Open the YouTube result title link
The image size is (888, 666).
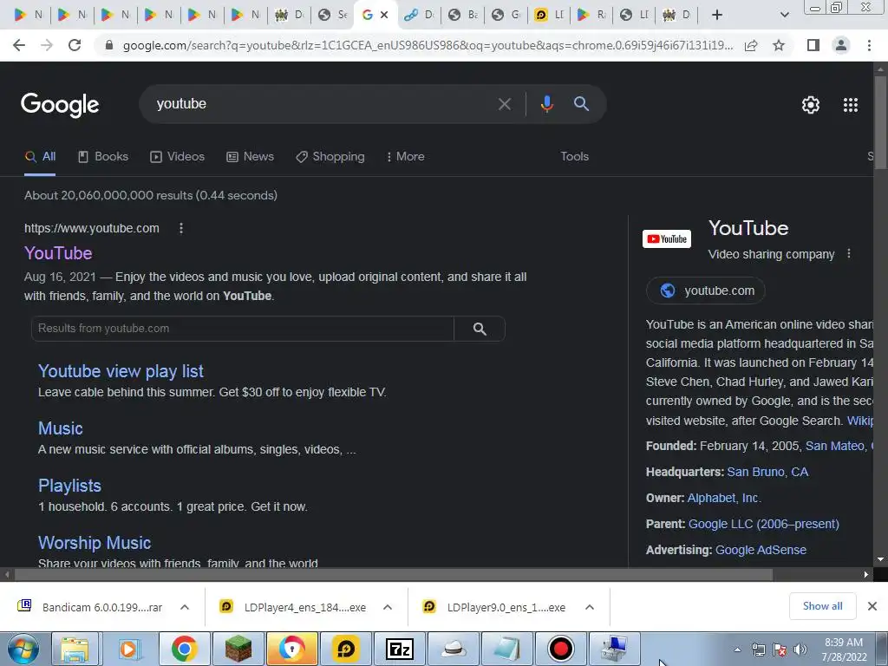[58, 253]
